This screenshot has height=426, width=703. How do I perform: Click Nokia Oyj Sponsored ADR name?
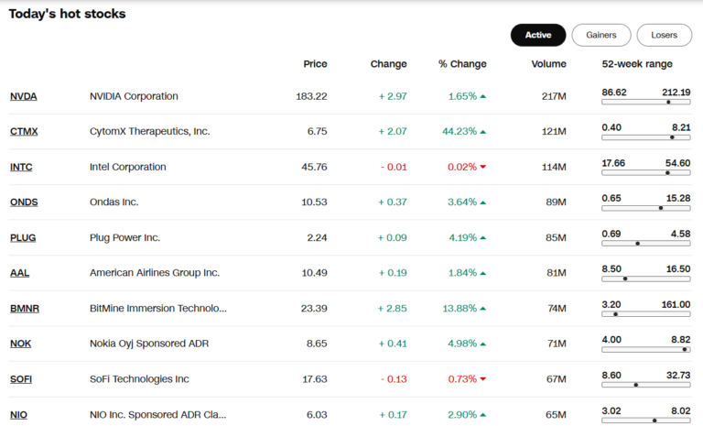click(149, 344)
